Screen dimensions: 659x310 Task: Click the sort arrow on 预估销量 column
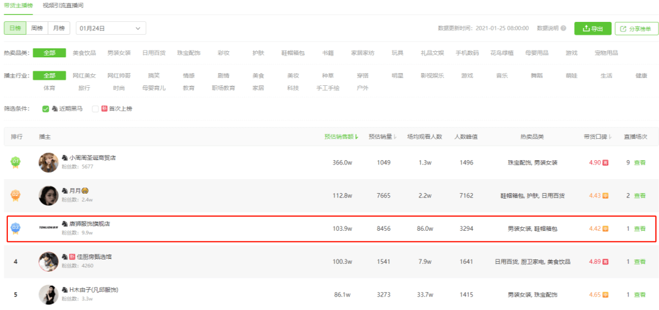click(395, 136)
